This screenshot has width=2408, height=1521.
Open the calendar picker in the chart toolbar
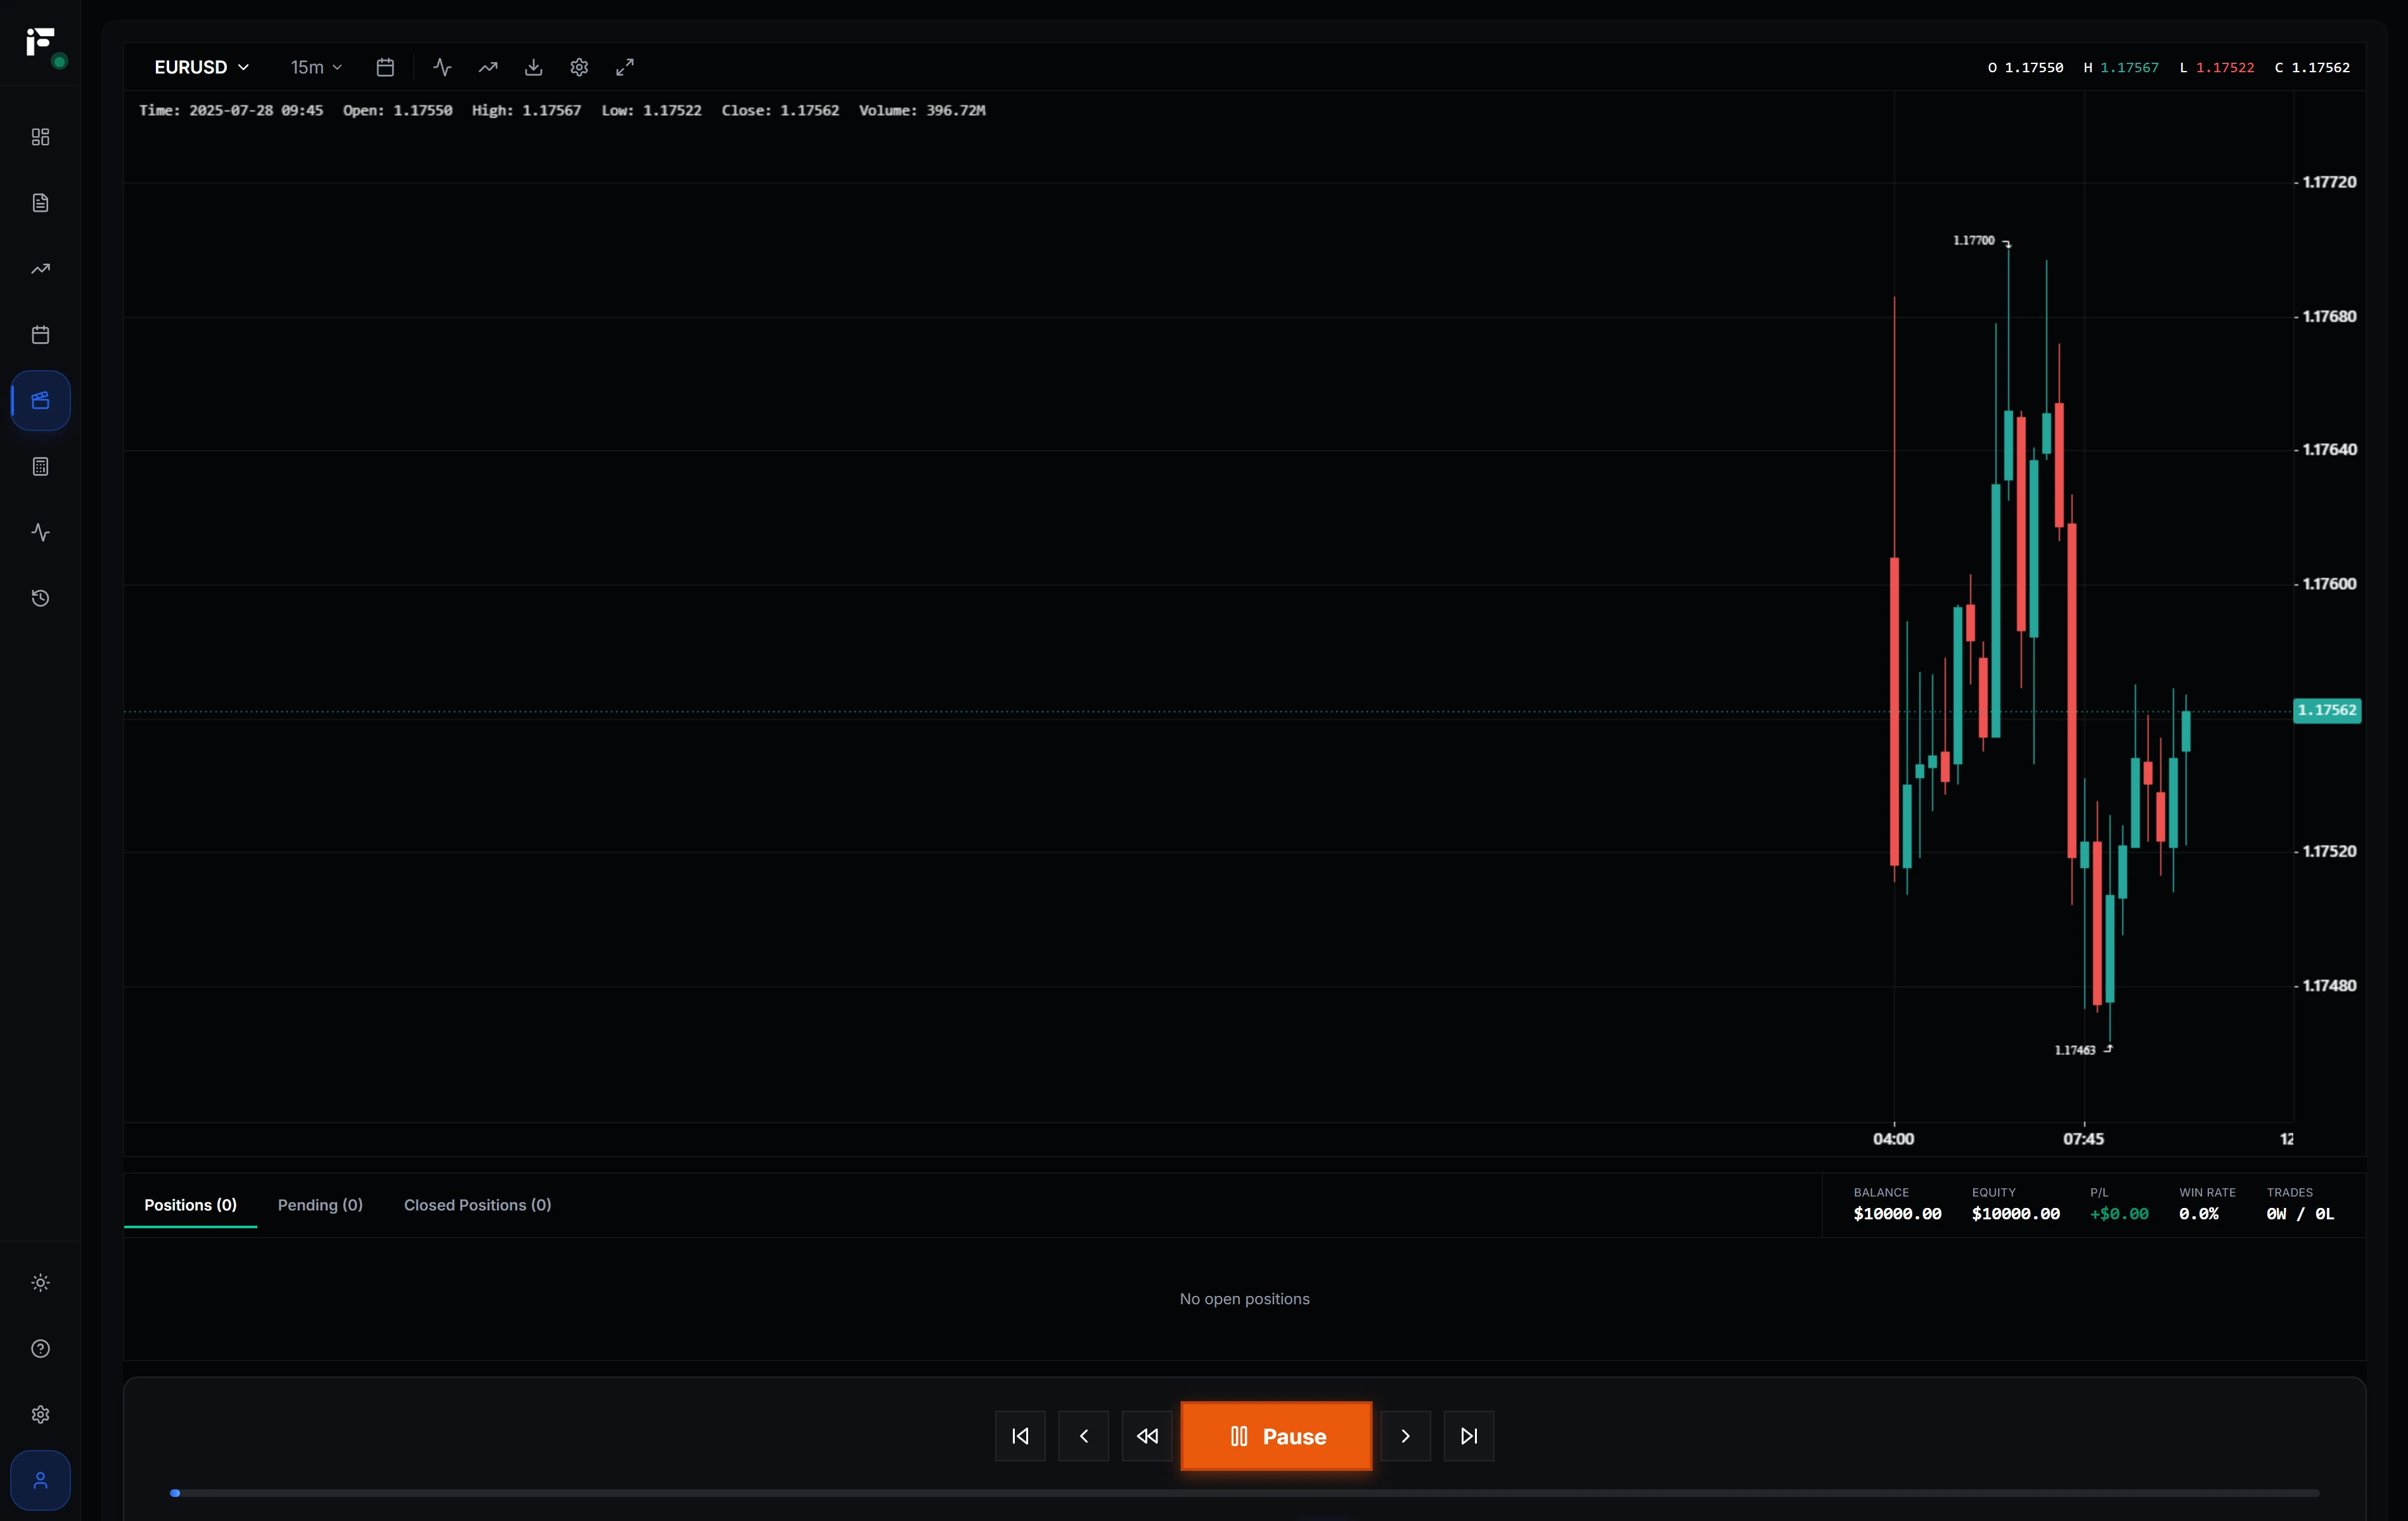[385, 67]
